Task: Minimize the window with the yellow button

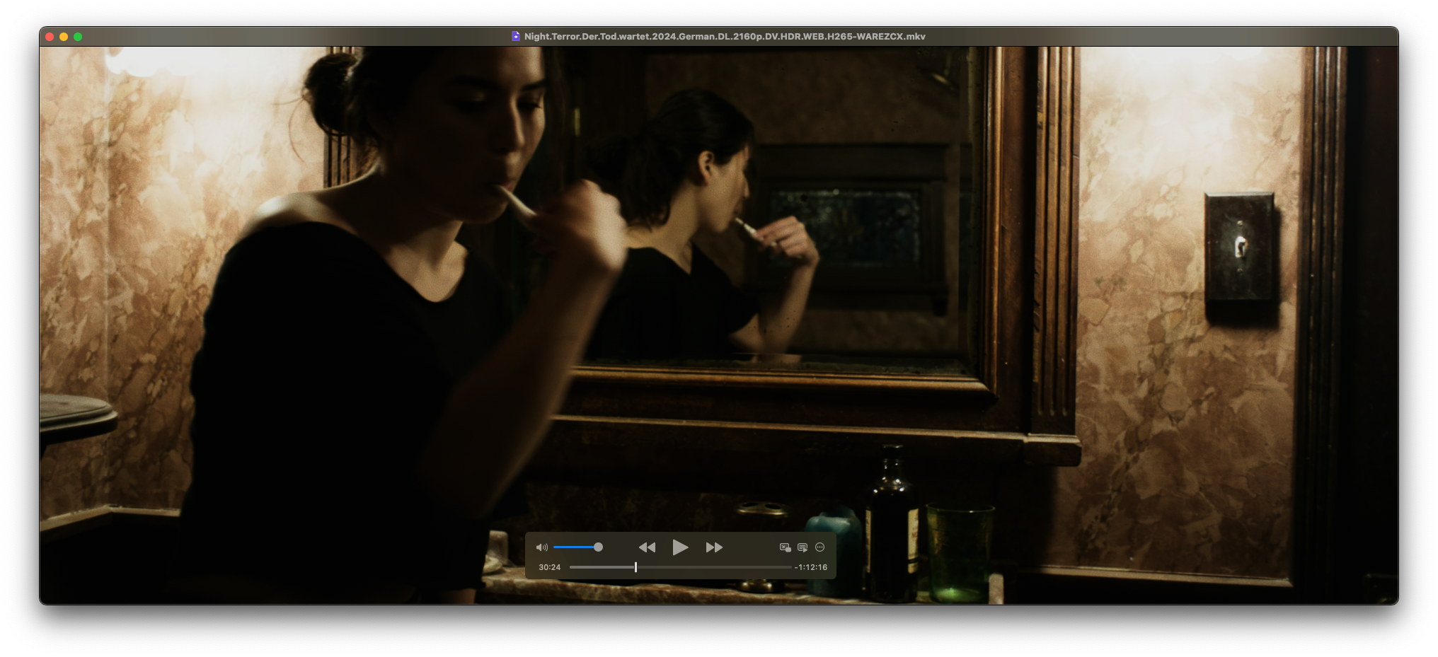Action: pyautogui.click(x=64, y=37)
